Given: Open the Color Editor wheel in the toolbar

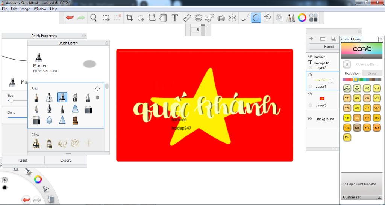Looking at the screenshot, I should pyautogui.click(x=302, y=18).
